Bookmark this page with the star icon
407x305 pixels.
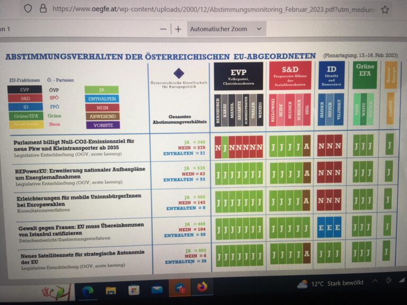pos(385,10)
